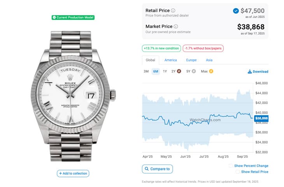Click the blue verified checkmark badge
This screenshot has width=284, height=187.
tap(236, 11)
